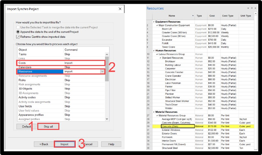262x155 pixels.
Task: Click the 'Monthly' cost type of Tower Crane
Action: click(x=225, y=47)
